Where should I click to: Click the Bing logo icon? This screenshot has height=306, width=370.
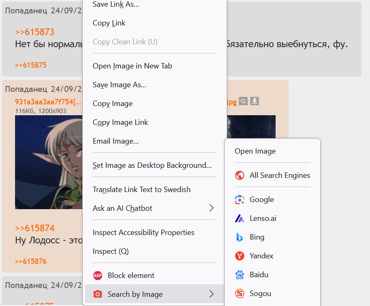click(240, 237)
